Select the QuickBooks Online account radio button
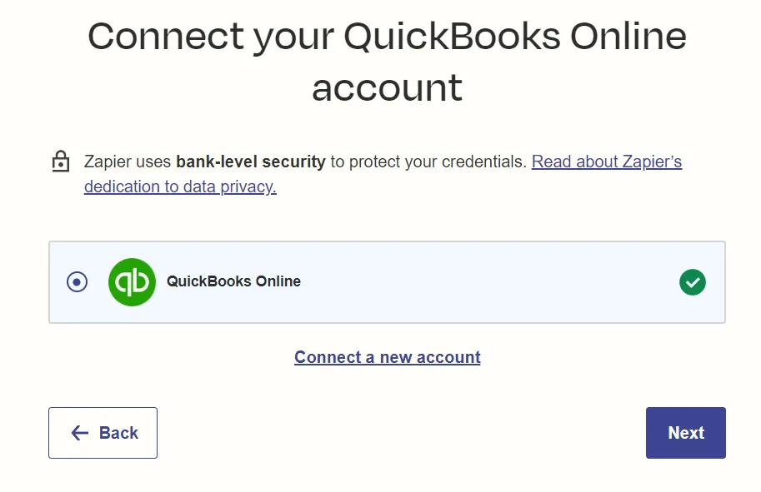Screen dimensions: 761x492 [77, 282]
